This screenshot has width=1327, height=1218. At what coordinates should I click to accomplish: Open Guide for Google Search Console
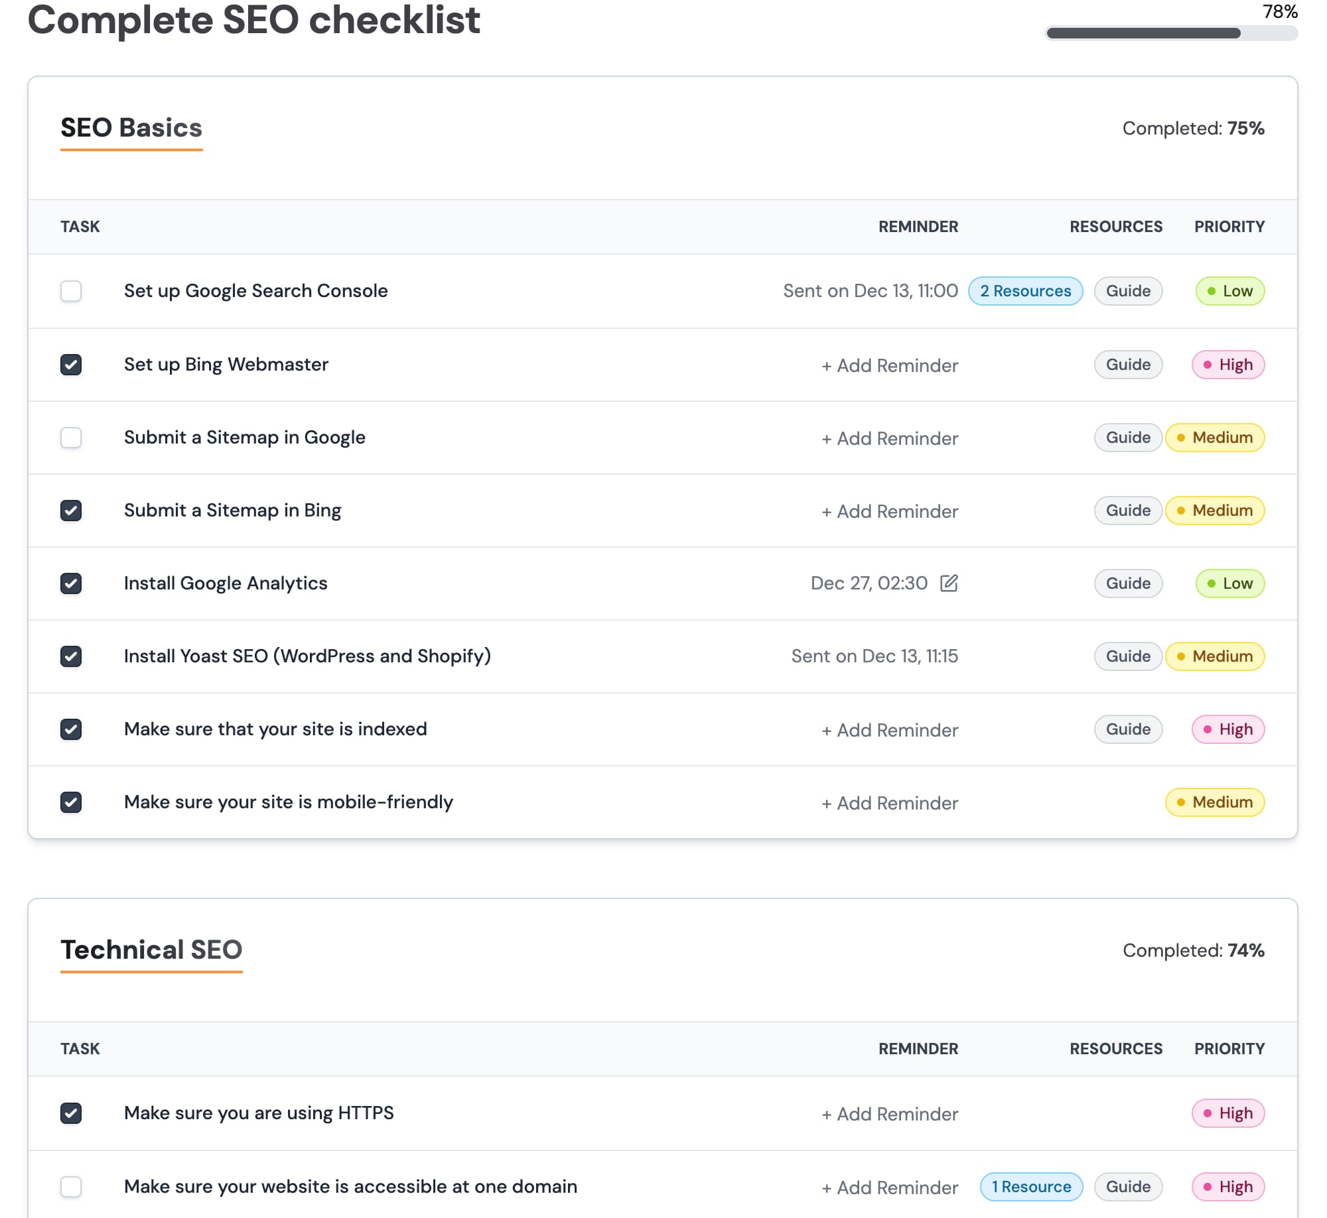[x=1129, y=291]
